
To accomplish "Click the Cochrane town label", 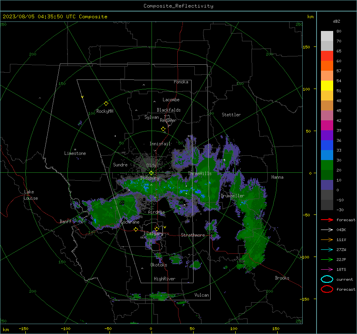I will 130,222.
